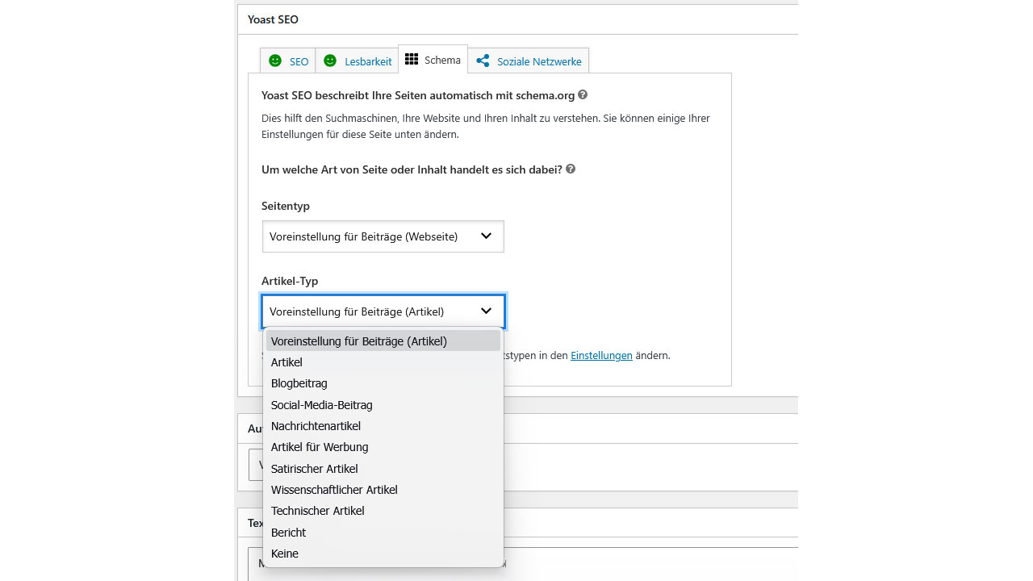Select 'Satirischer Artikel' option
This screenshot has height=581, width=1033.
383,469
